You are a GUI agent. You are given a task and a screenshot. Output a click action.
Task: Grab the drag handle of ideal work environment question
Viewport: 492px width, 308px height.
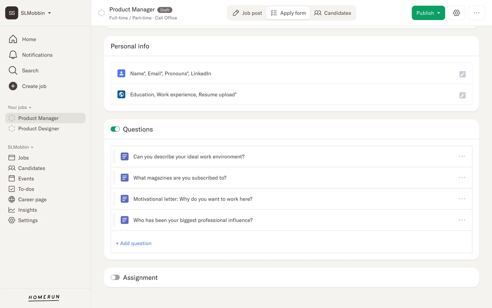(x=114, y=157)
